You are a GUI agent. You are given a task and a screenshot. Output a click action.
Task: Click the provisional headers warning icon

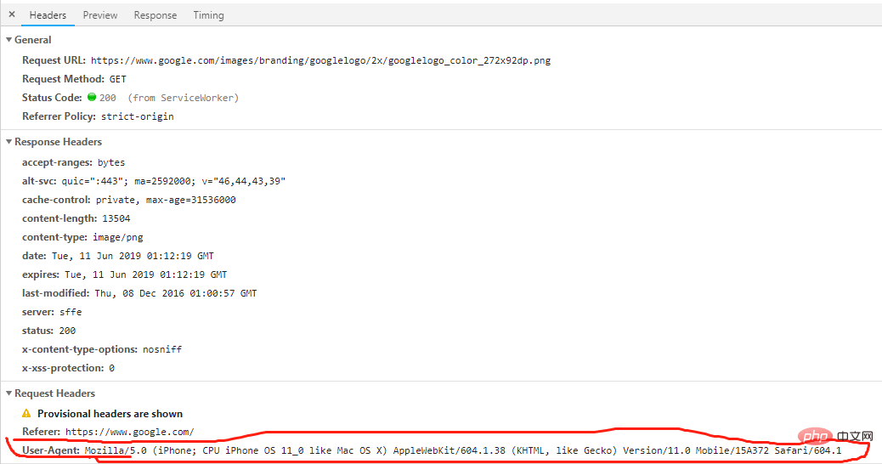(26, 413)
